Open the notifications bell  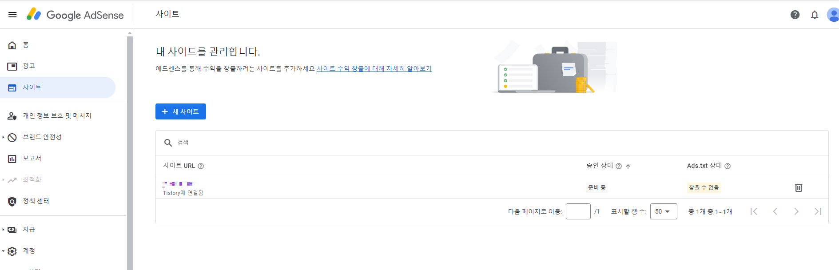pos(815,15)
